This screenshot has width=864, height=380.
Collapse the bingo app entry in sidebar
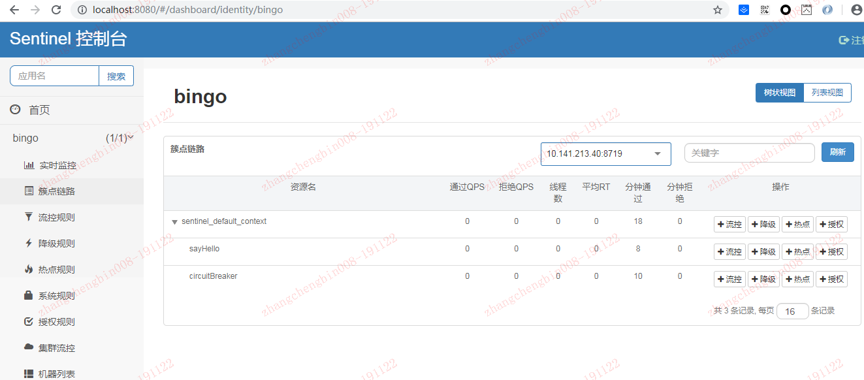click(x=72, y=138)
